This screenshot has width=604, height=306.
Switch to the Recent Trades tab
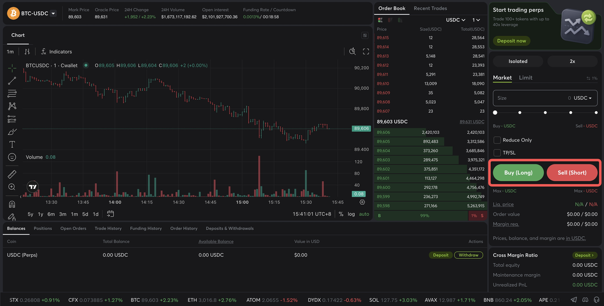click(x=430, y=9)
